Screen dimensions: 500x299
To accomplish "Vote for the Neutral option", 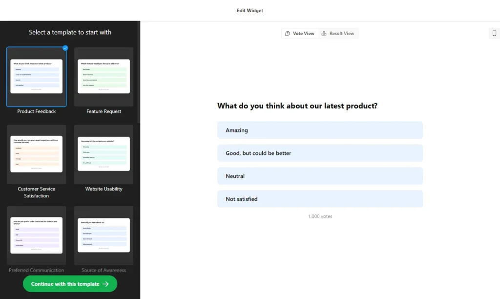I will point(320,176).
